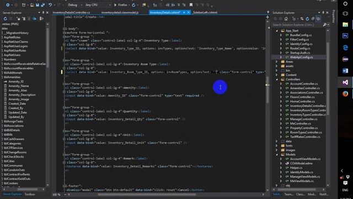This screenshot has height=199, width=353.
Task: Open File Explorer from the taskbar
Action: [x=345, y=24]
